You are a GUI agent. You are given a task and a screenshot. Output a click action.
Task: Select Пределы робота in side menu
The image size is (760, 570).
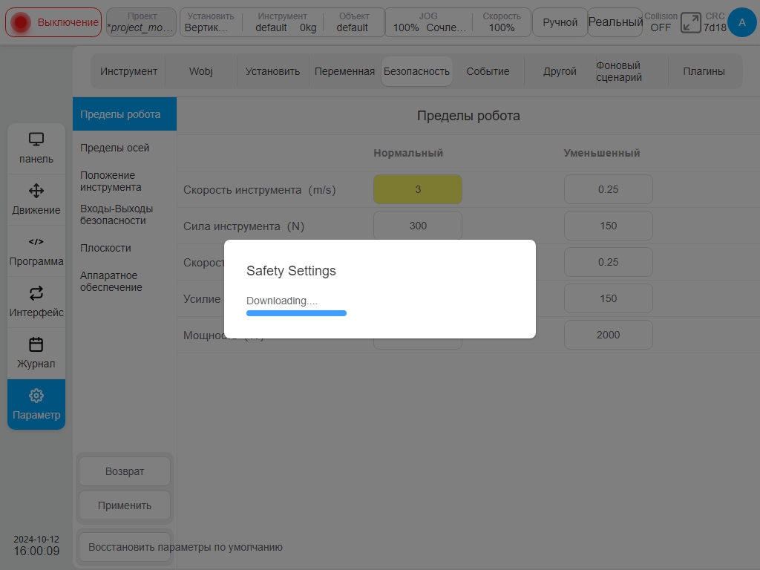point(125,114)
